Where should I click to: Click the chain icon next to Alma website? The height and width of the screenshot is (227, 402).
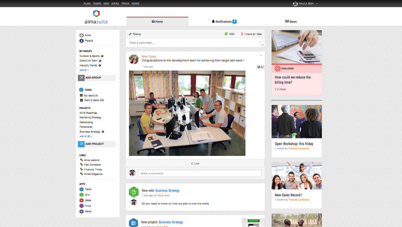(x=82, y=160)
